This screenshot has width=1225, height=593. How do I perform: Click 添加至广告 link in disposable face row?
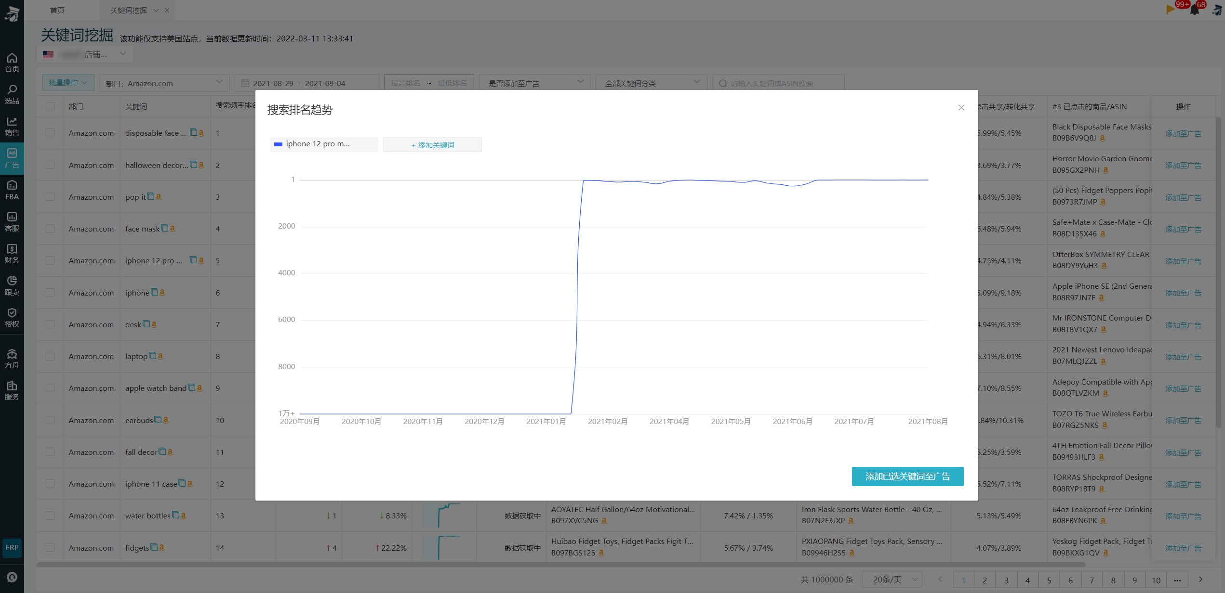click(1183, 133)
